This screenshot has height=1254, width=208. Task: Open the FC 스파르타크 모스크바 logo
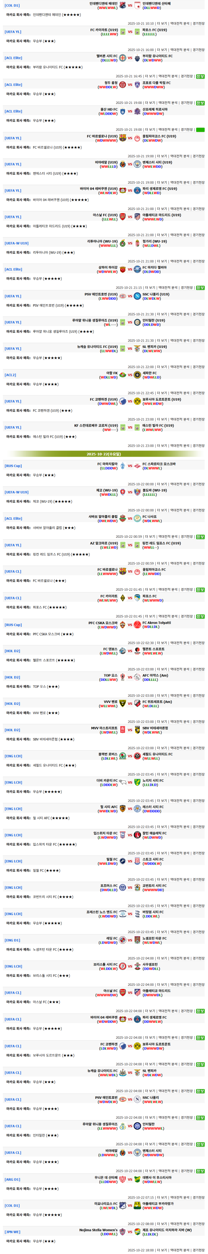pyautogui.click(x=137, y=466)
